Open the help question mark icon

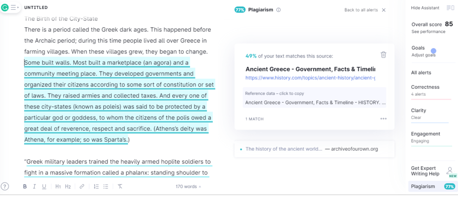pos(5,186)
